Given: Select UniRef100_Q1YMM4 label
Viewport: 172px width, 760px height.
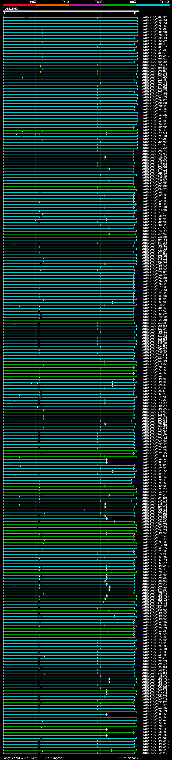Looking at the screenshot, I should (154, 210).
